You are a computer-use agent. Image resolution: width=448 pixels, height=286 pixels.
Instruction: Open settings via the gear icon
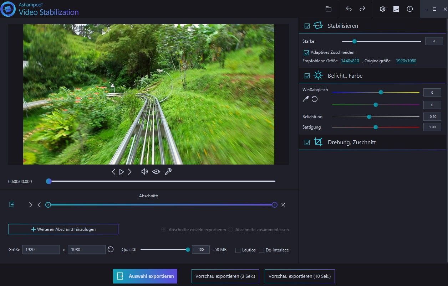pyautogui.click(x=383, y=9)
